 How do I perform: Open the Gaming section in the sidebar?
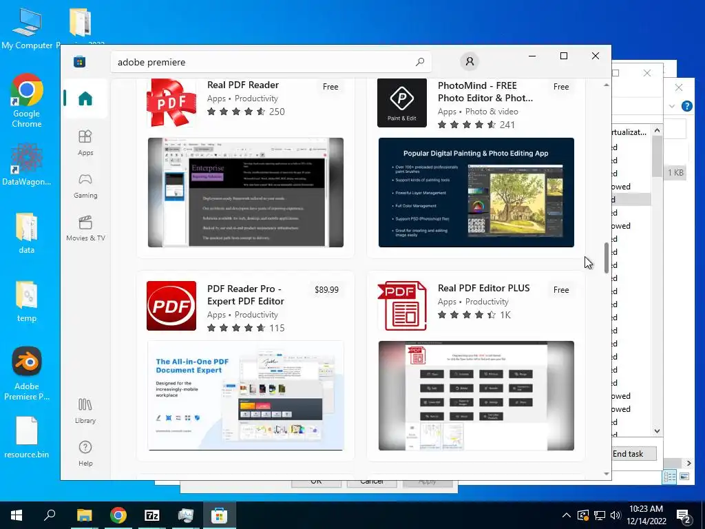coord(85,186)
